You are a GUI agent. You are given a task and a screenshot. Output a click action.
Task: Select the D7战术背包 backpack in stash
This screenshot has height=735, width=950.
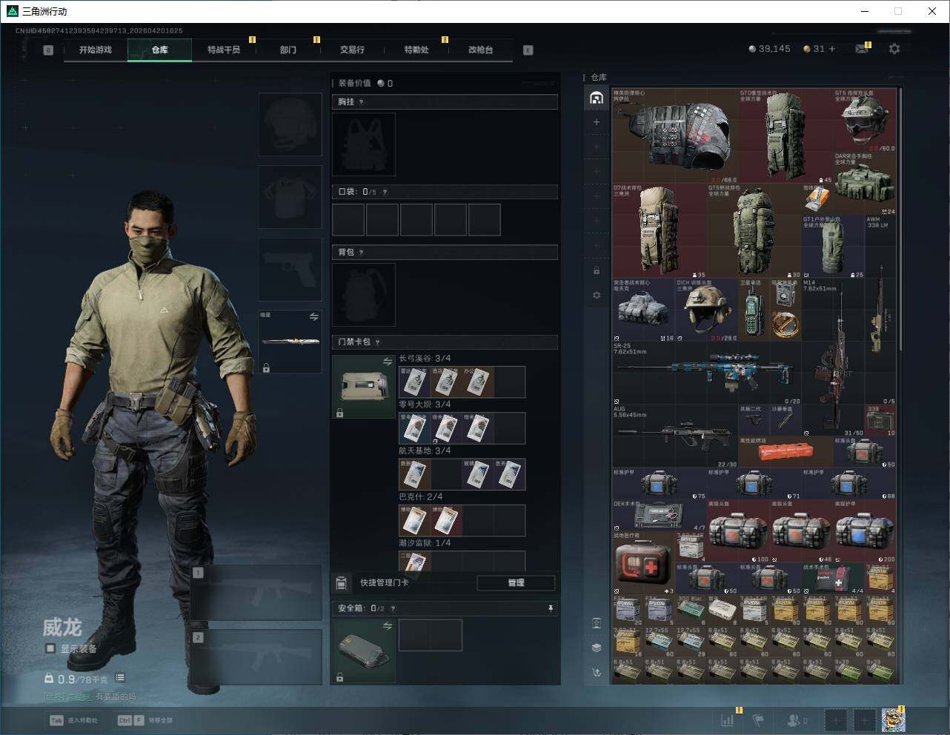click(x=660, y=231)
